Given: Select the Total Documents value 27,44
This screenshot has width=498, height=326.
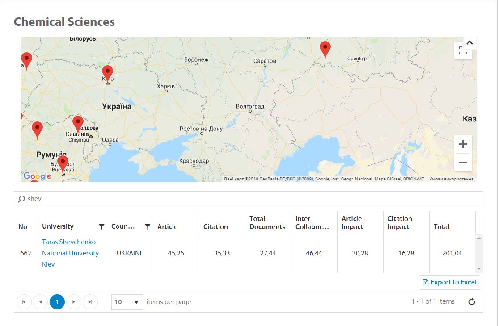Looking at the screenshot, I should [268, 253].
